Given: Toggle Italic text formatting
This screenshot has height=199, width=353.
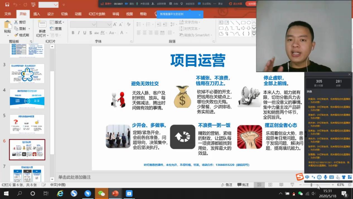Looking at the screenshot, I should [79, 33].
